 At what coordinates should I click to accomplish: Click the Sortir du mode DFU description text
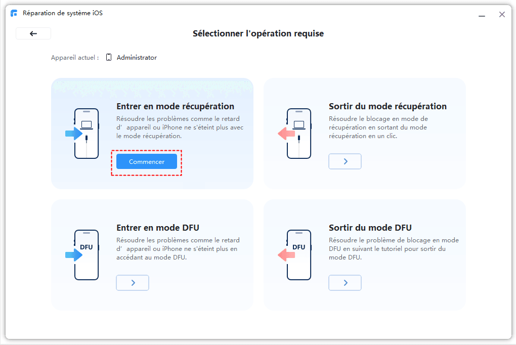[394, 248]
